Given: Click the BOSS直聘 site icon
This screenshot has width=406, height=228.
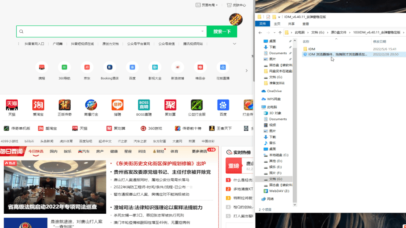Looking at the screenshot, I should tap(144, 105).
